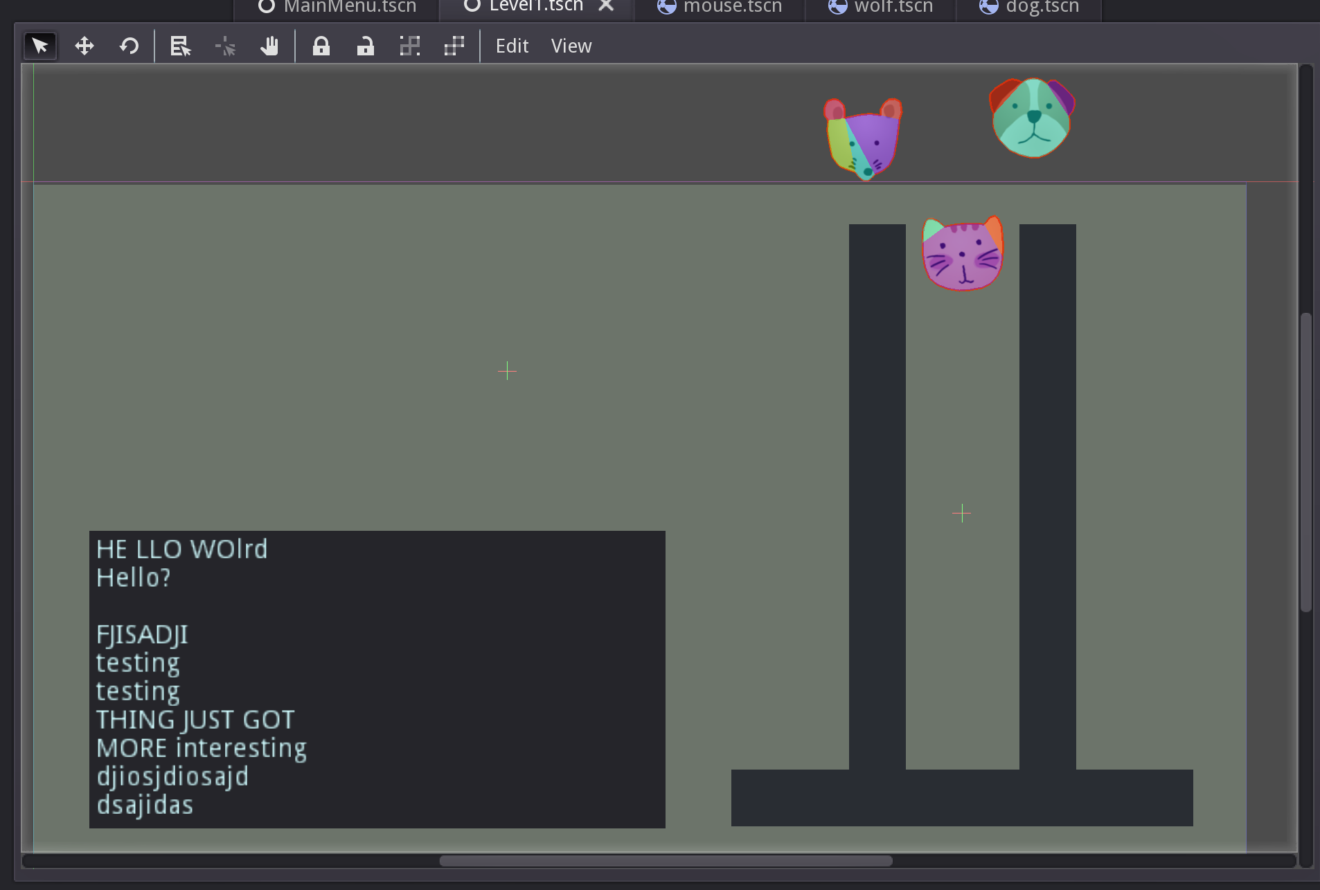Click the 'HE LLO WOlrd' text line
Viewport: 1320px width, 890px height.
coord(182,550)
